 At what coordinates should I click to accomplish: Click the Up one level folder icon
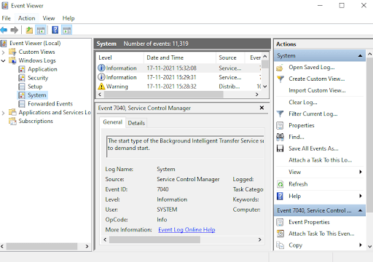point(29,30)
